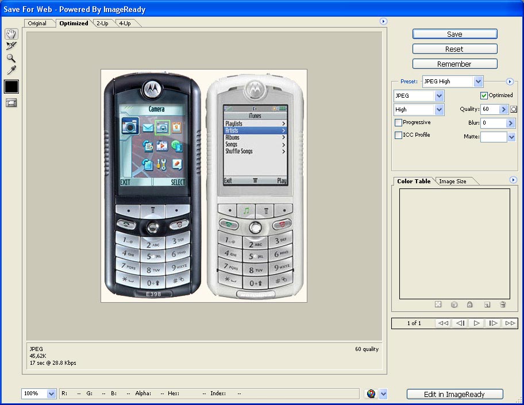Open the compression quality dropdown showing High
The image size is (524, 405).
tap(419, 110)
